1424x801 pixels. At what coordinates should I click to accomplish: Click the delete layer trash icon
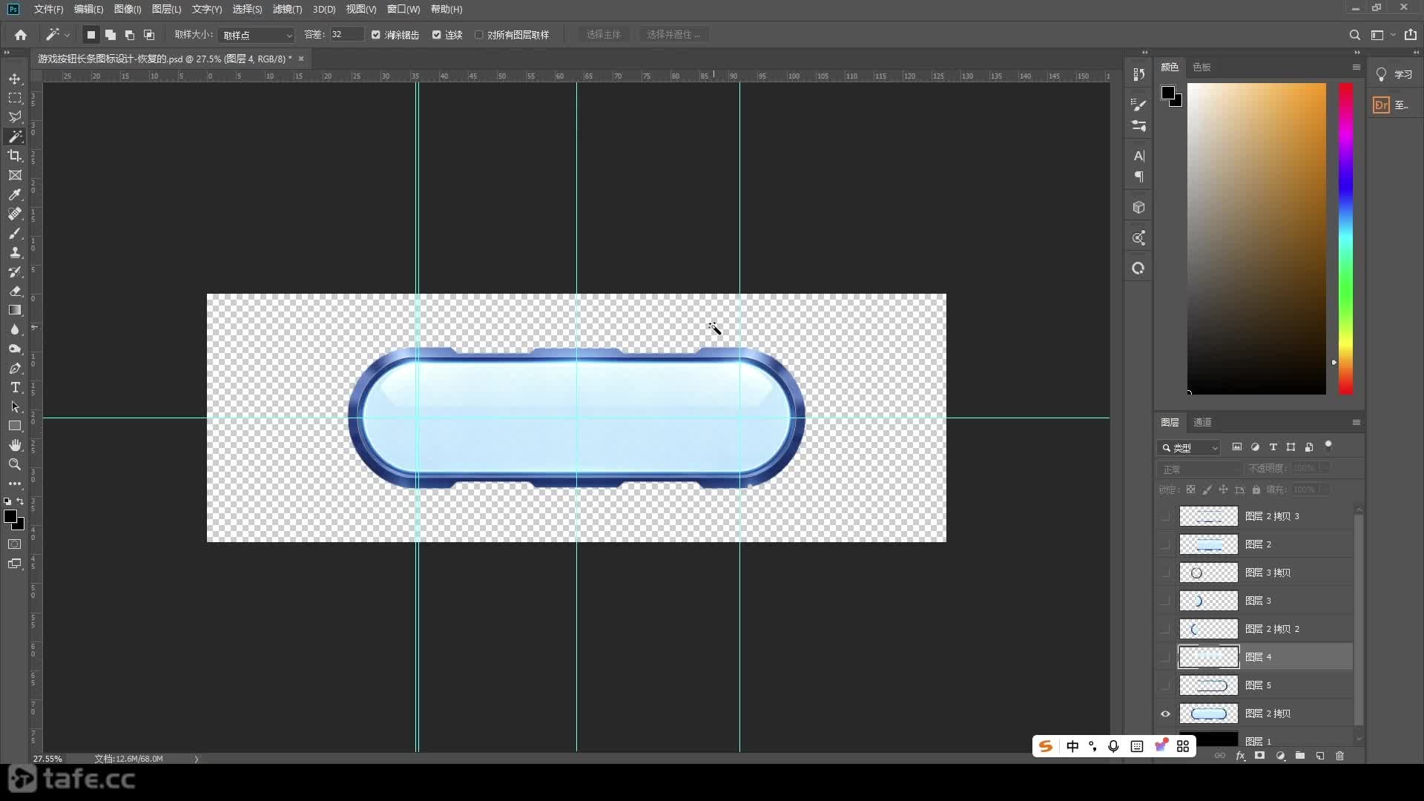[1339, 756]
